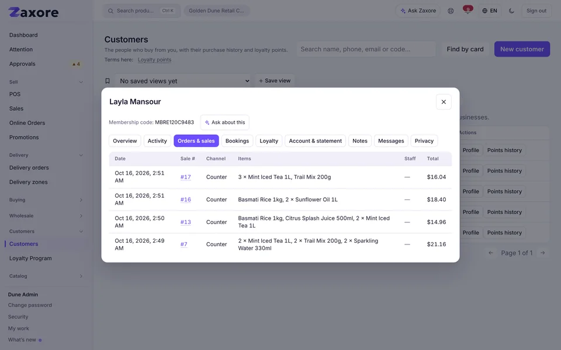Click the Zaxore logo
This screenshot has height=350, width=561.
coord(33,12)
